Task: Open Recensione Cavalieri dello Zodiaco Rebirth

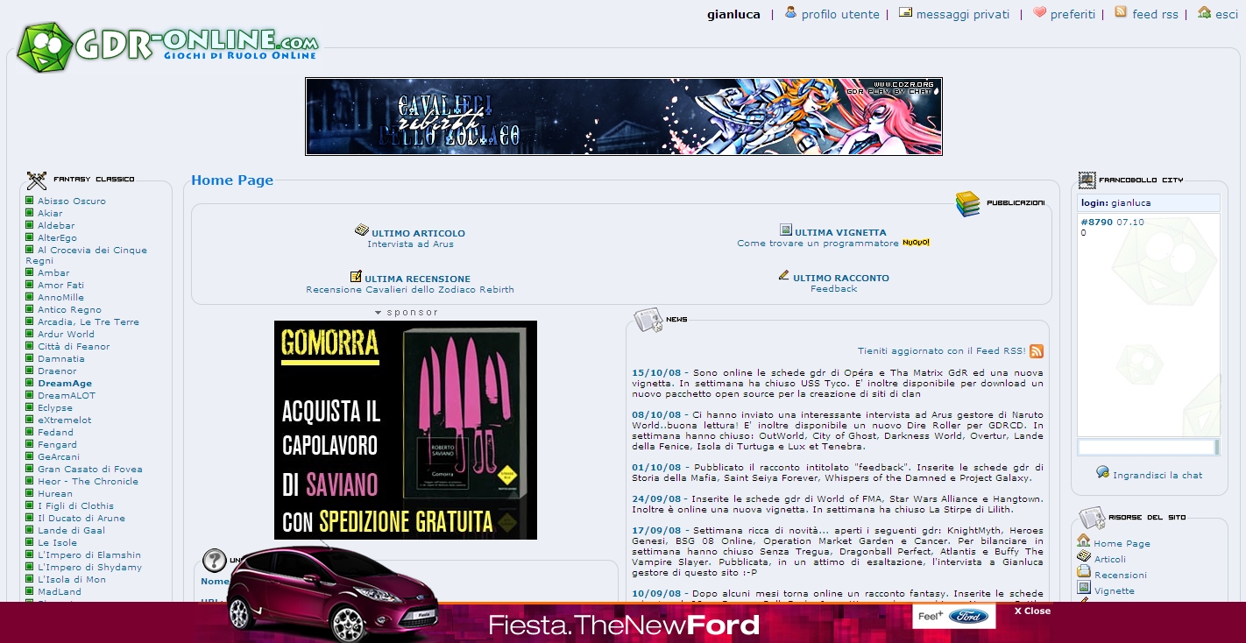Action: (410, 290)
